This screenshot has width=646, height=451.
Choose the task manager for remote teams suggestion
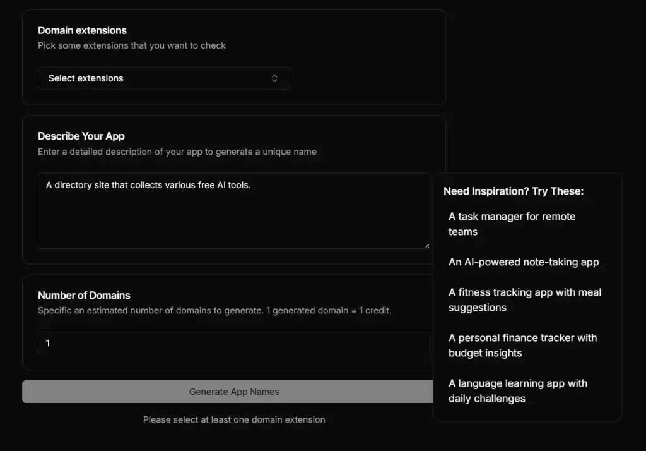512,224
